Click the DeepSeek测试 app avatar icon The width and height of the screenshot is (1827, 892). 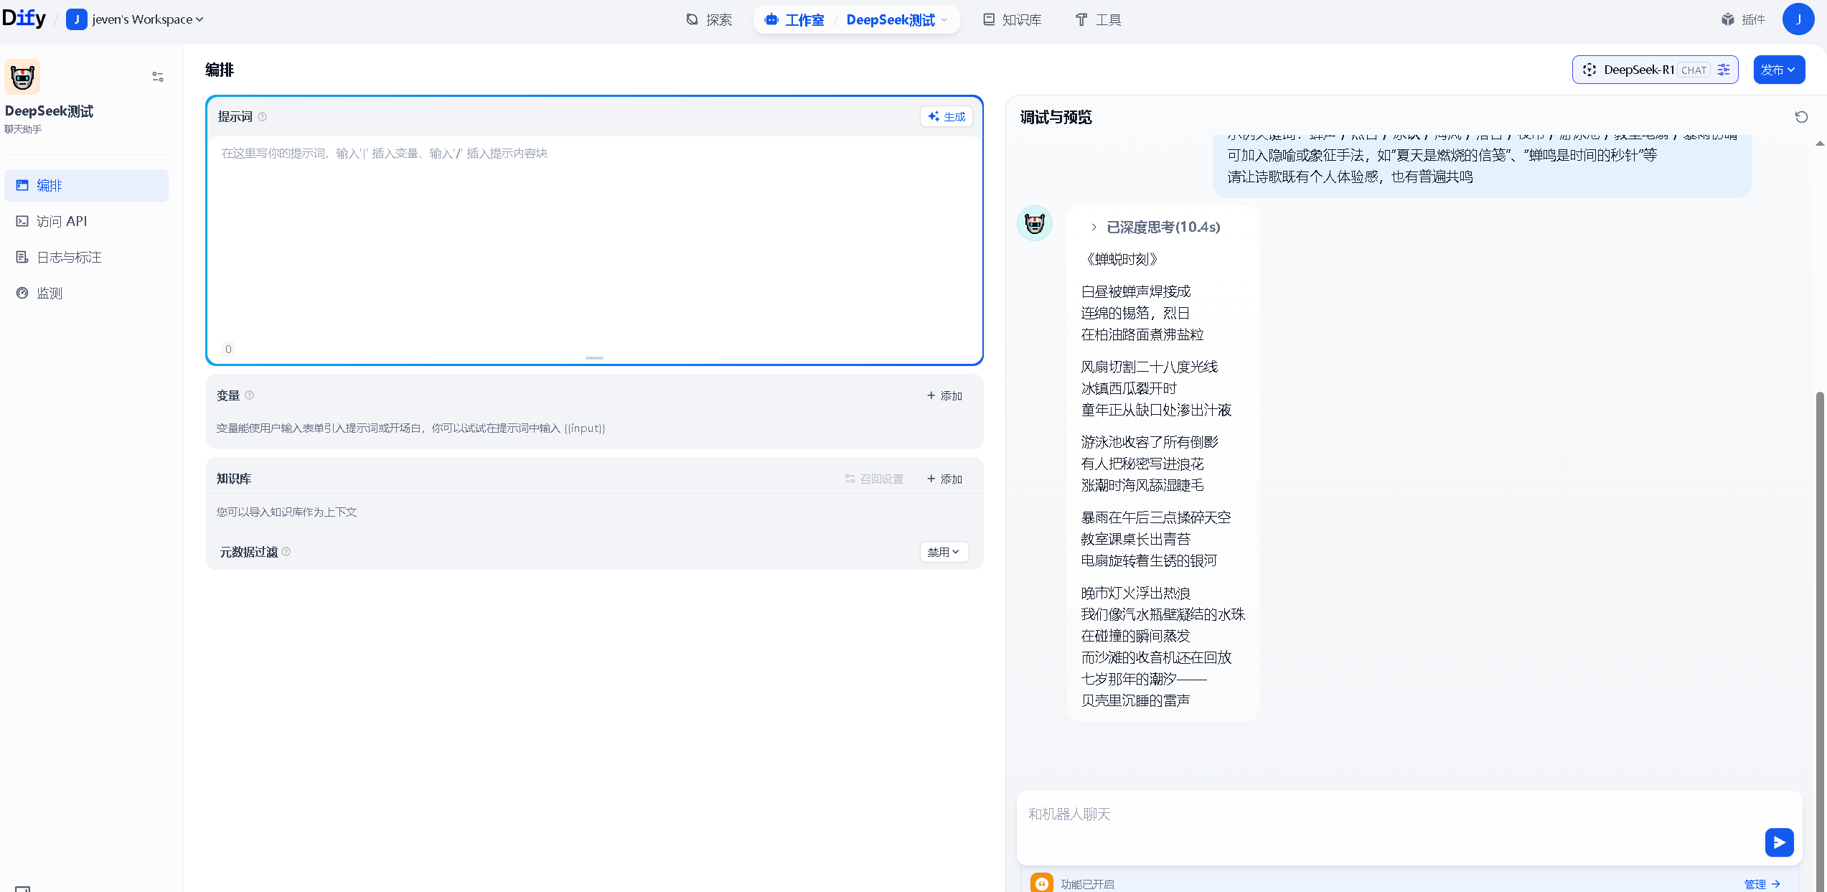(22, 77)
